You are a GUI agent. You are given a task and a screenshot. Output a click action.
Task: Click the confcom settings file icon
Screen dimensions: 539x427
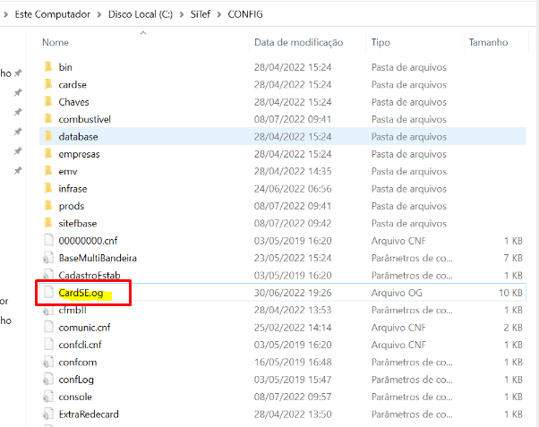click(x=48, y=362)
